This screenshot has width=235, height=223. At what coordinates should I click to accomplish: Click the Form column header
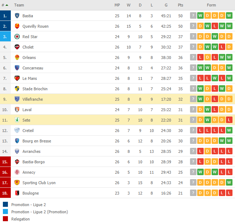(x=211, y=5)
